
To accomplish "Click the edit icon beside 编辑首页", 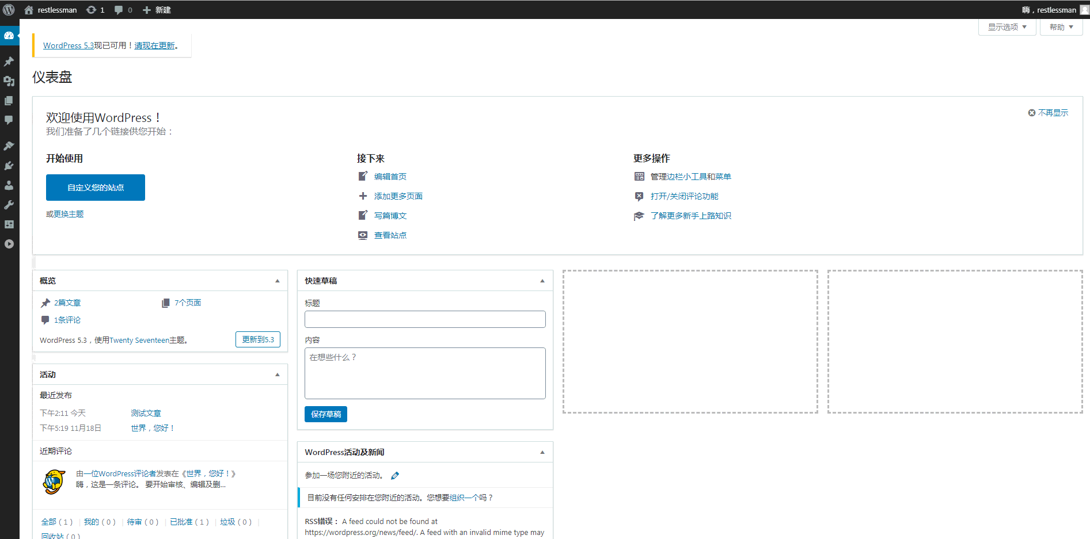I will pos(363,176).
